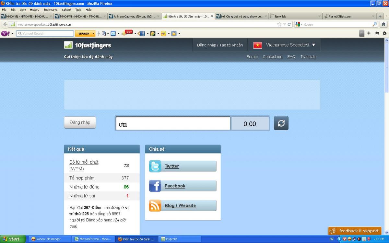Expand the eBay icon dropdown arrow

pyautogui.click(x=169, y=33)
